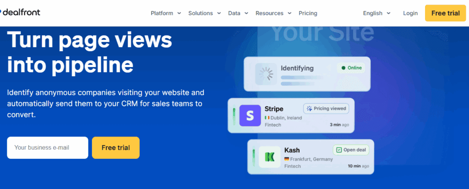Click the Identifying card title
This screenshot has height=189, width=469.
pos(297,68)
